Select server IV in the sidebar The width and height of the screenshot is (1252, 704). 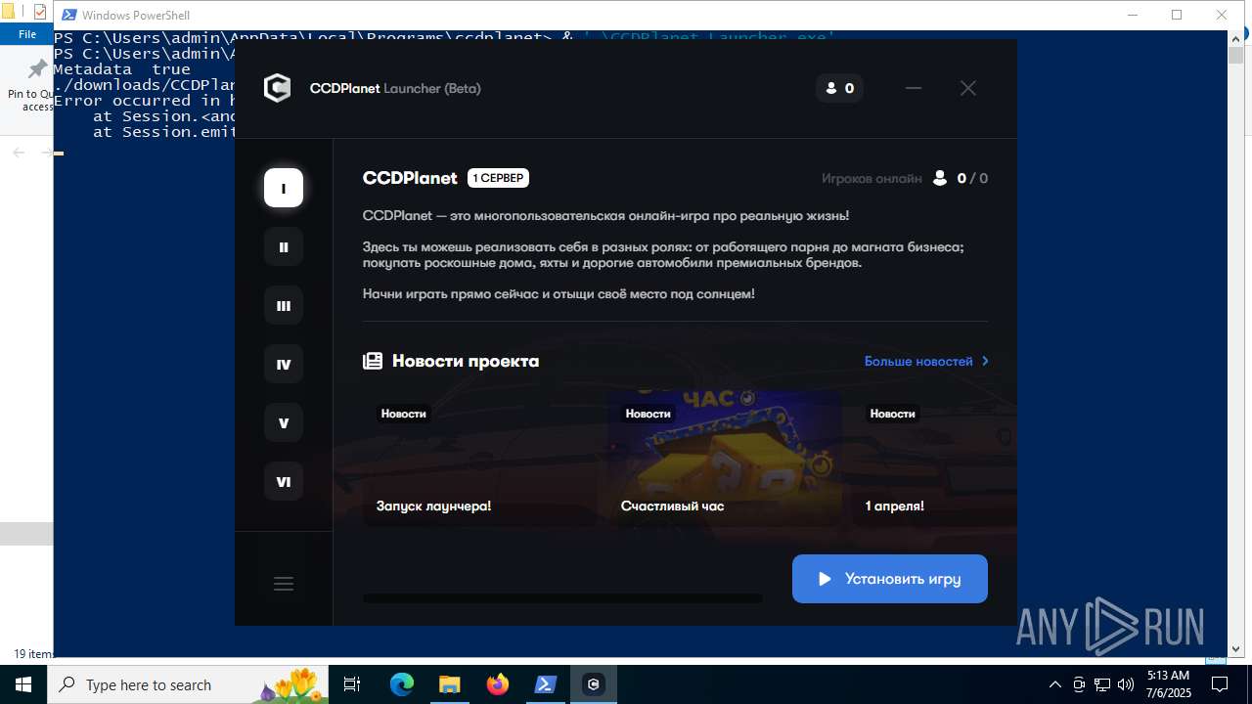284,364
